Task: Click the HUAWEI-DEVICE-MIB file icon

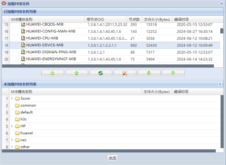Action: (23, 45)
